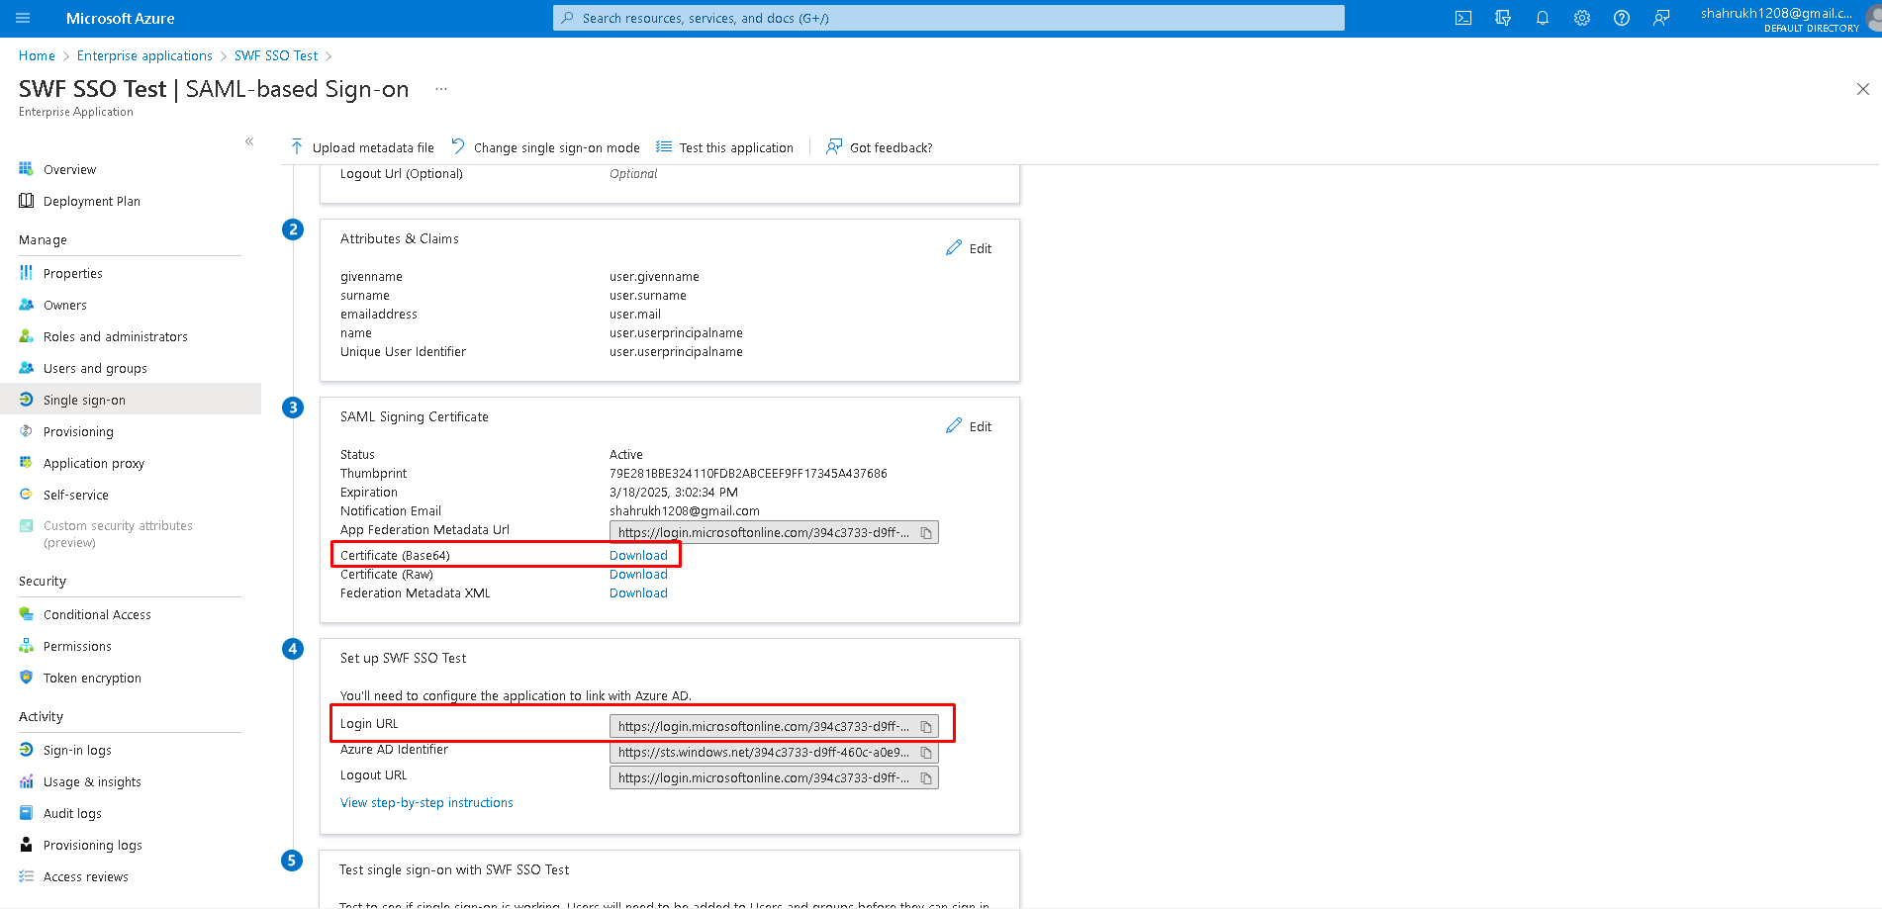Download the Certificate (Base64)

tap(638, 555)
